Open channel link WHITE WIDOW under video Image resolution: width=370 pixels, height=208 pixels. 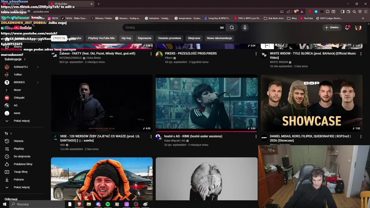(x=279, y=62)
